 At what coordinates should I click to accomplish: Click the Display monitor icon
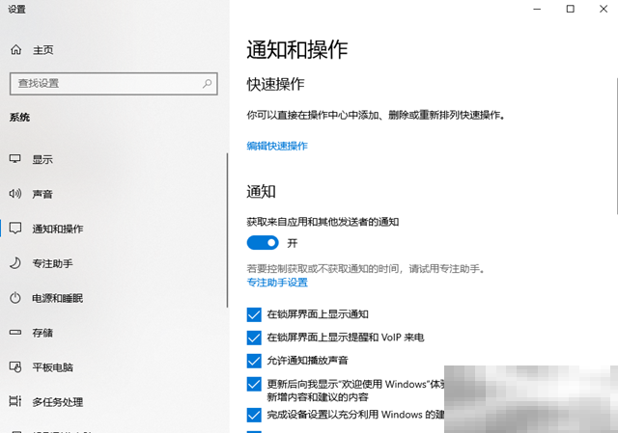[x=15, y=159]
